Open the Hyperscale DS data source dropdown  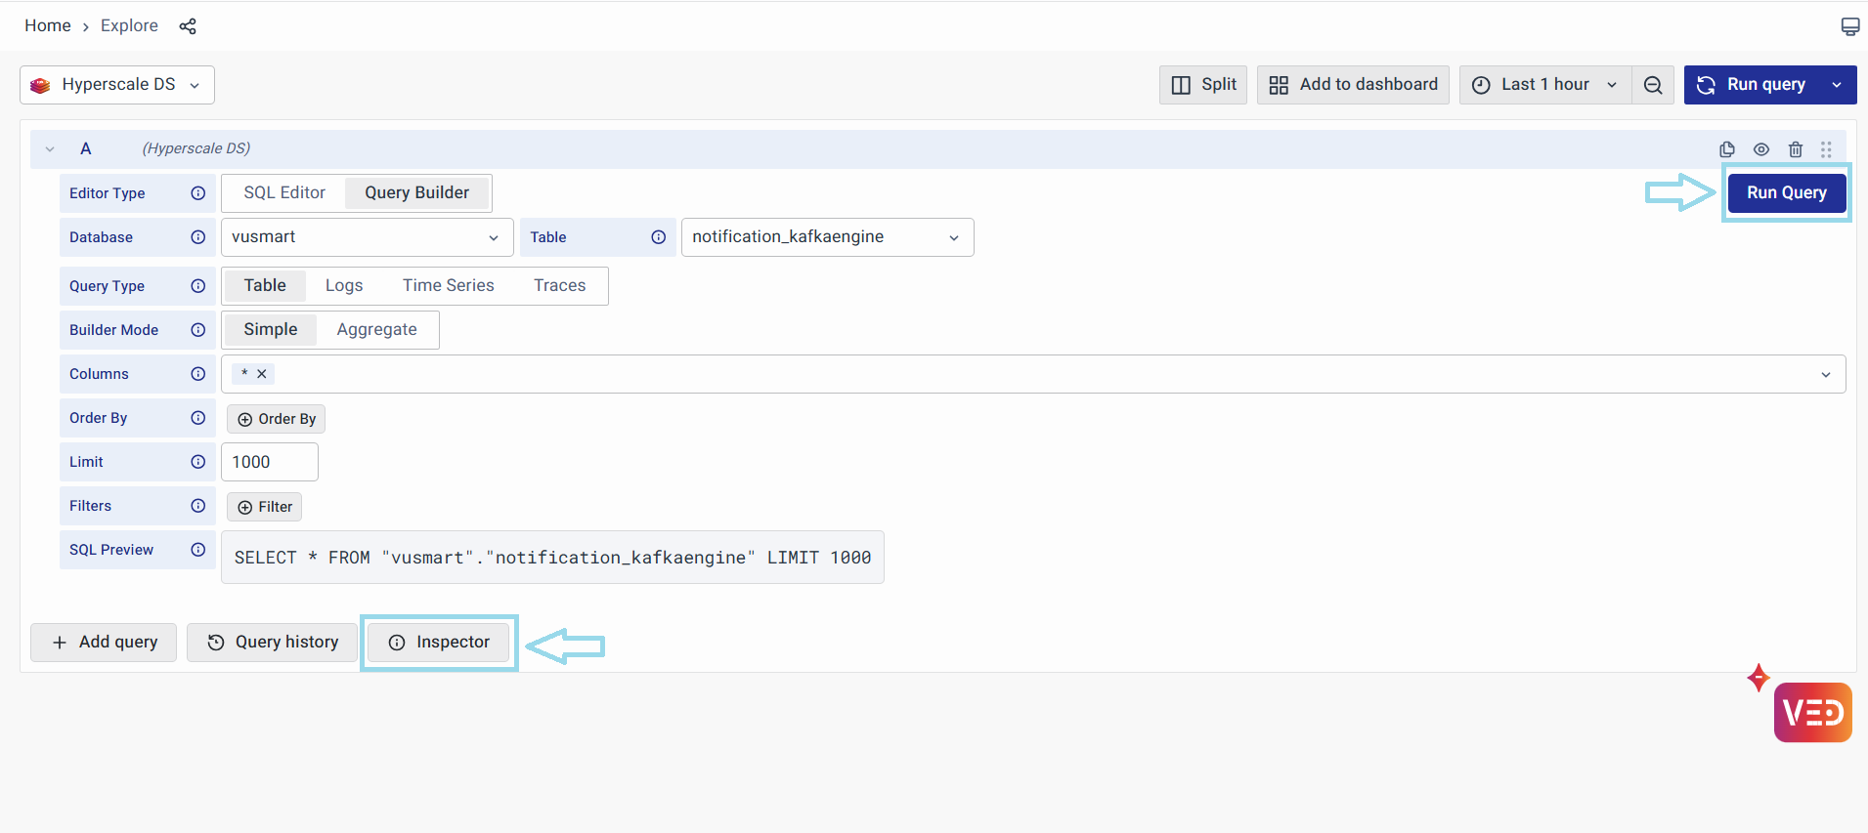point(117,85)
